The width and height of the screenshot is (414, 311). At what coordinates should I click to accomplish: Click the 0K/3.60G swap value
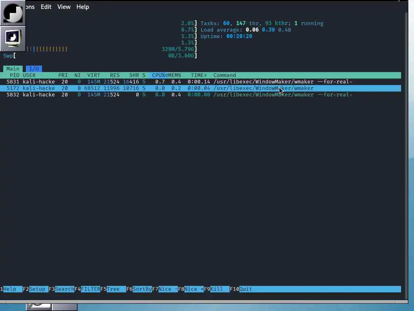181,56
